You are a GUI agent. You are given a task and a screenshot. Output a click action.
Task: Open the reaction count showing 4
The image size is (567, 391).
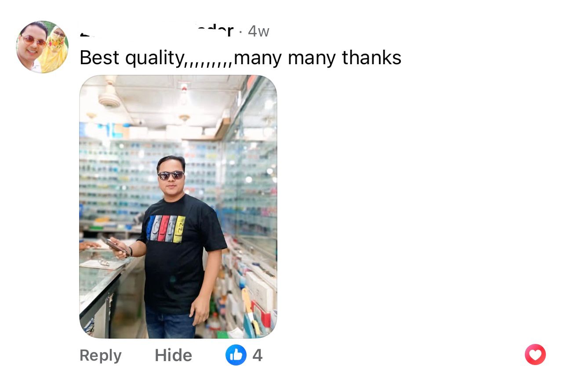[258, 355]
